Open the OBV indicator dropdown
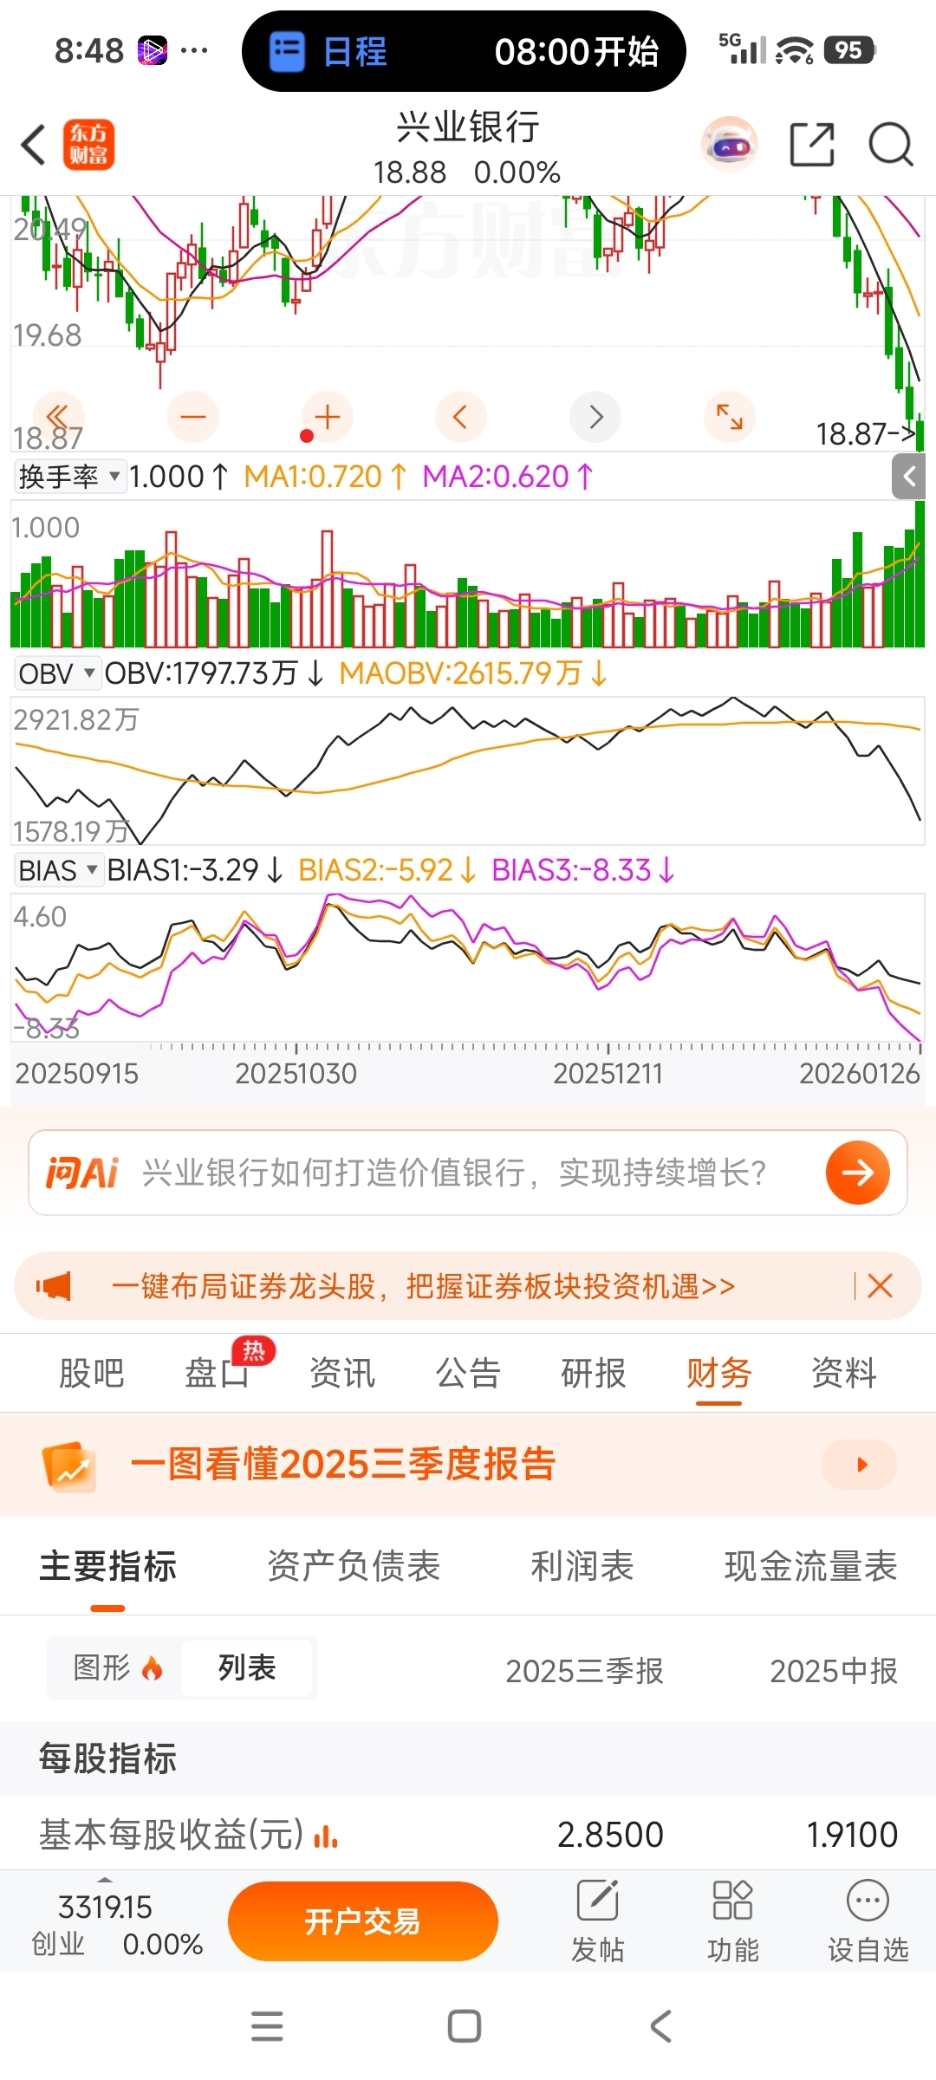Viewport: 936px width, 2080px height. (x=57, y=673)
